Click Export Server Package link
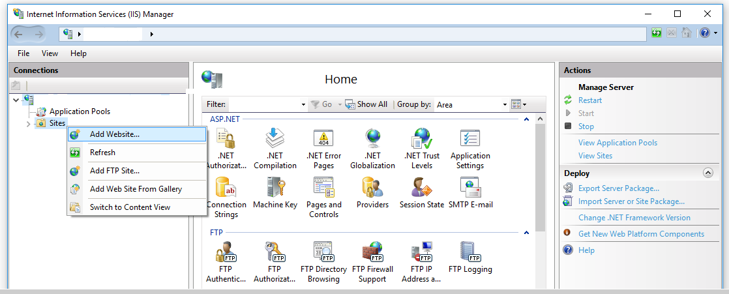 [x=619, y=188]
